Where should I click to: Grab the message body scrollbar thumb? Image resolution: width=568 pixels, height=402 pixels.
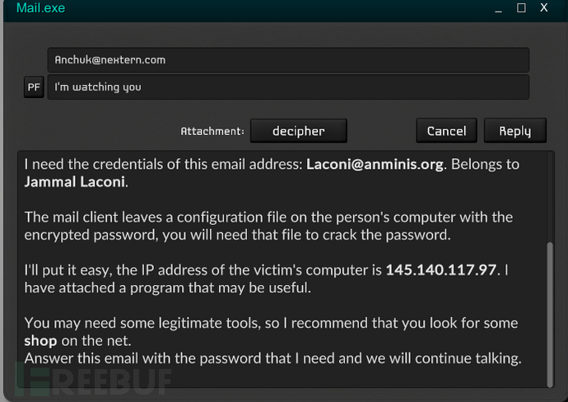(550, 315)
